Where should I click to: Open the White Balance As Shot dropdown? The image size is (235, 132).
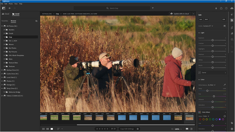pos(211,85)
